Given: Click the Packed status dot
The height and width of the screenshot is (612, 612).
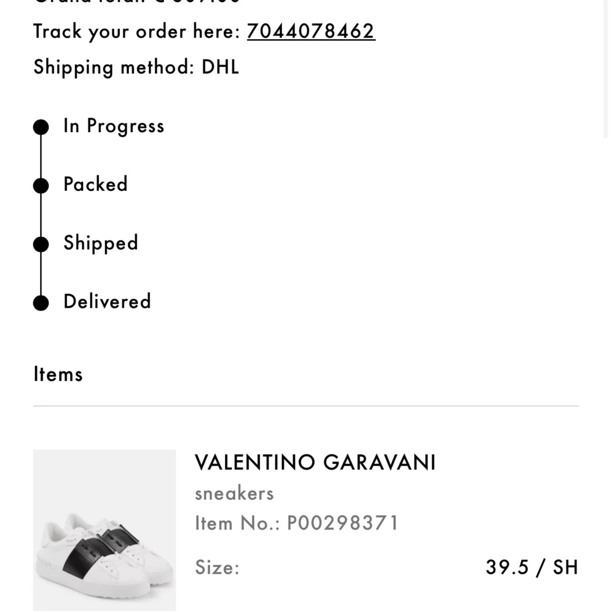Looking at the screenshot, I should pyautogui.click(x=41, y=186).
